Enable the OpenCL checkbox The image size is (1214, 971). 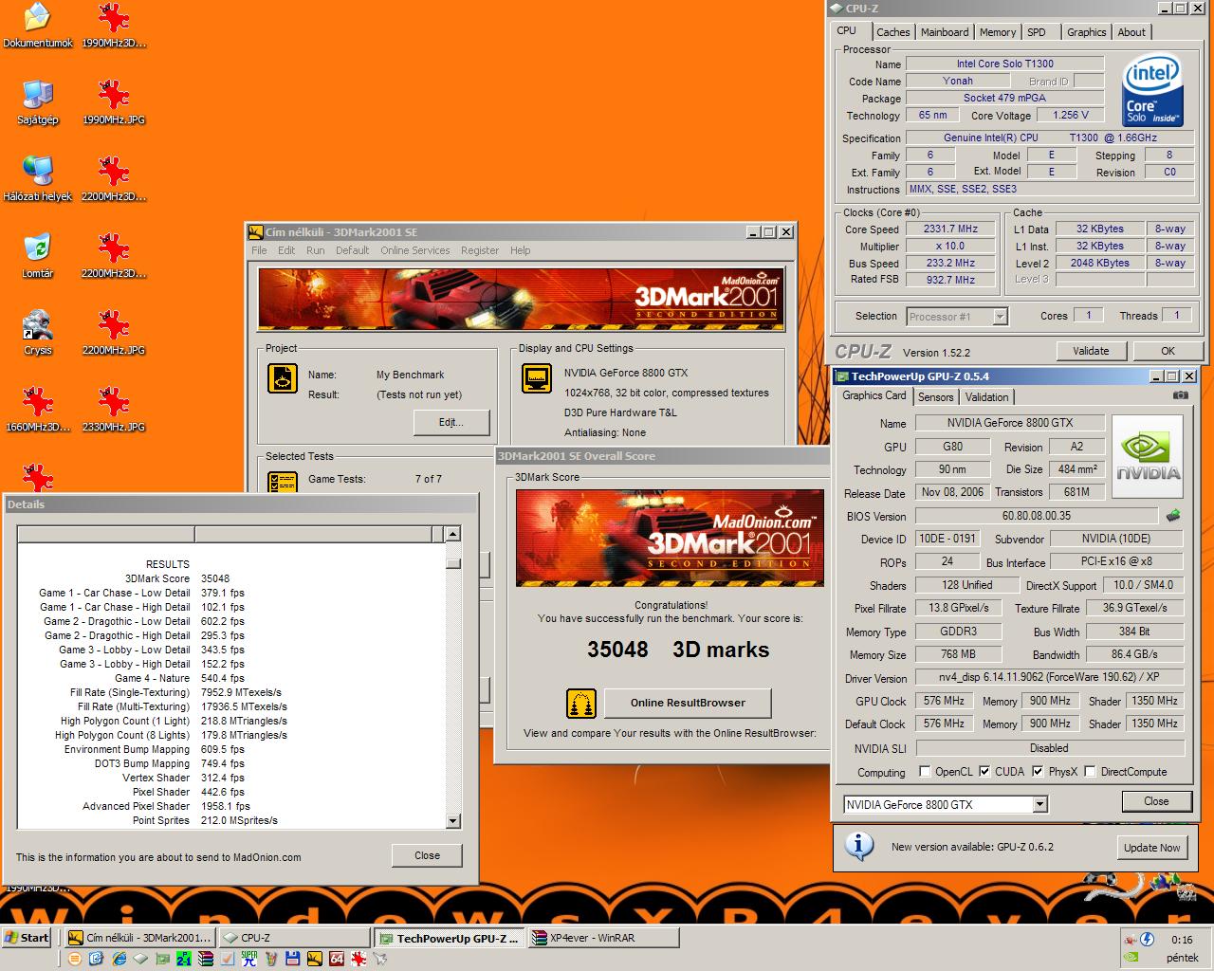click(x=925, y=771)
